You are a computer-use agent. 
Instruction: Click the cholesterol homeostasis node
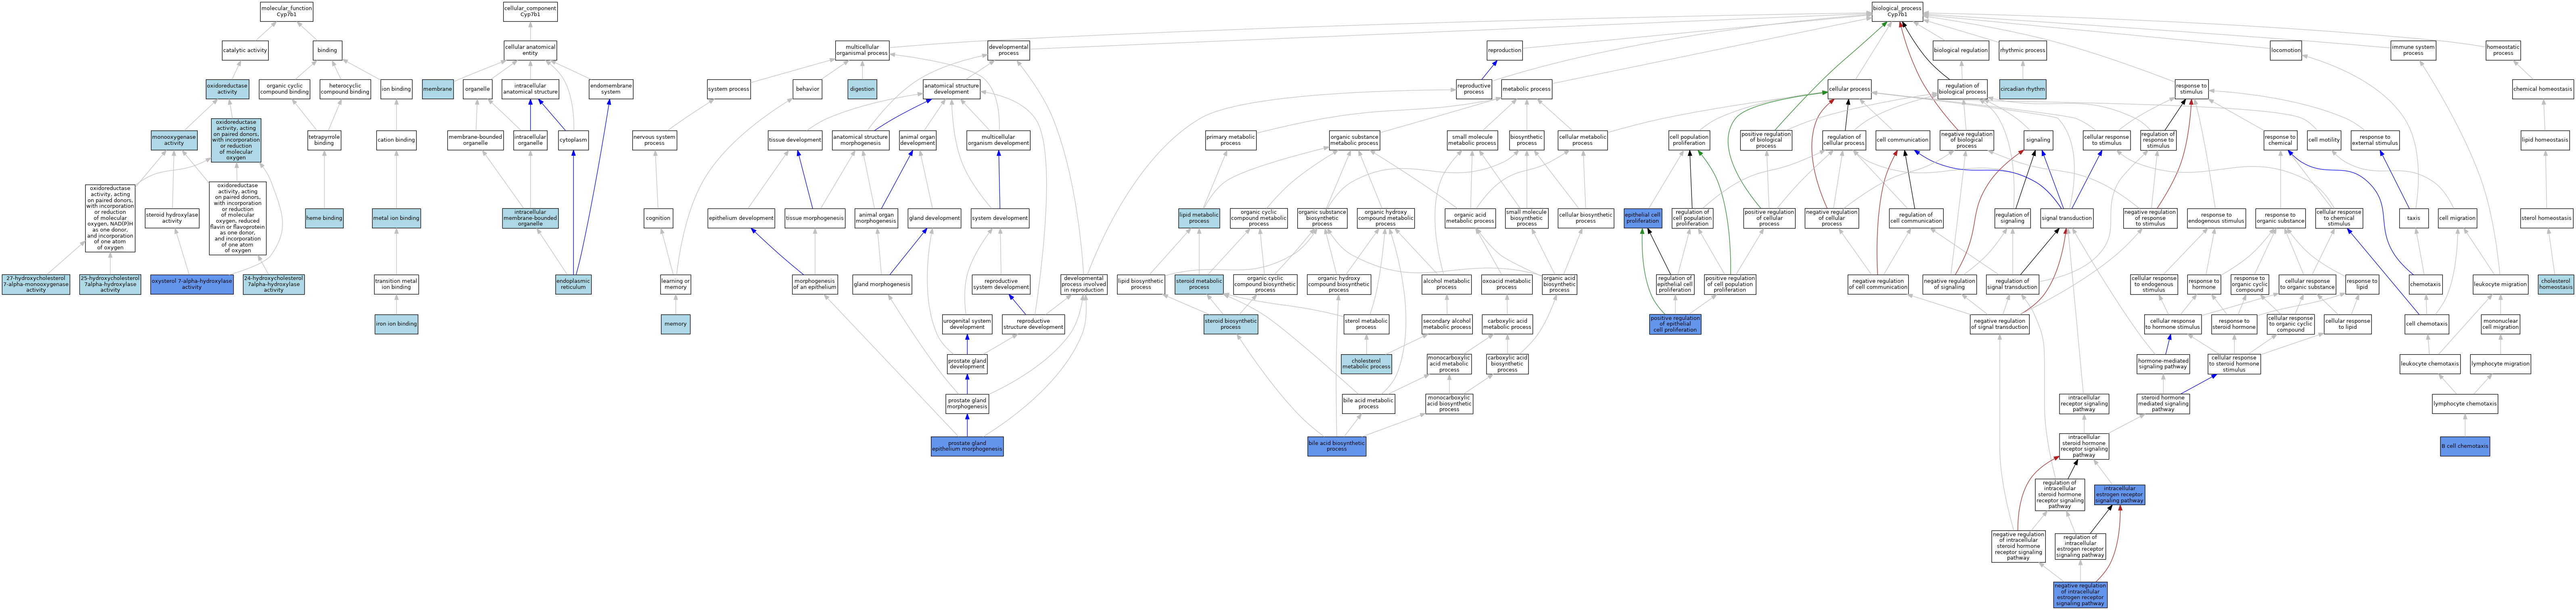pyautogui.click(x=2555, y=284)
